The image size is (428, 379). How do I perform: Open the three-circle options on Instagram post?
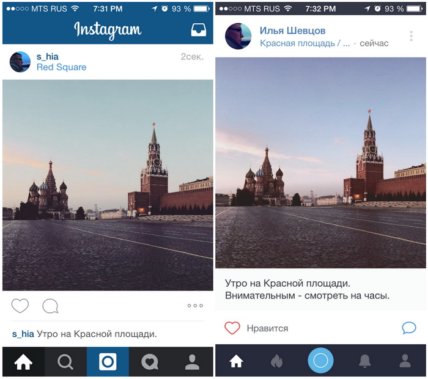pyautogui.click(x=195, y=306)
